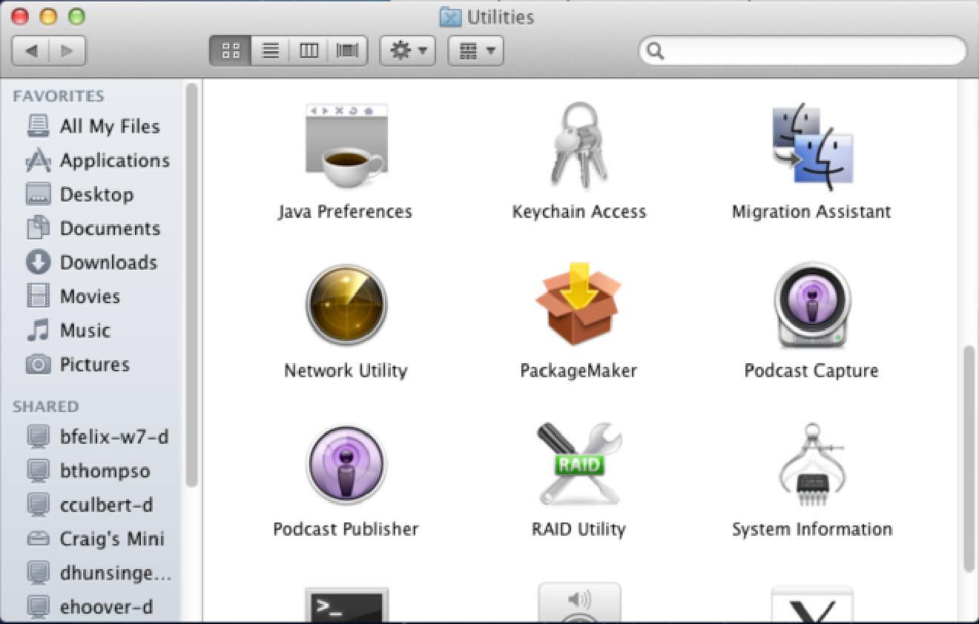Select the Network Utility radar icon
This screenshot has height=624, width=979.
pyautogui.click(x=346, y=305)
